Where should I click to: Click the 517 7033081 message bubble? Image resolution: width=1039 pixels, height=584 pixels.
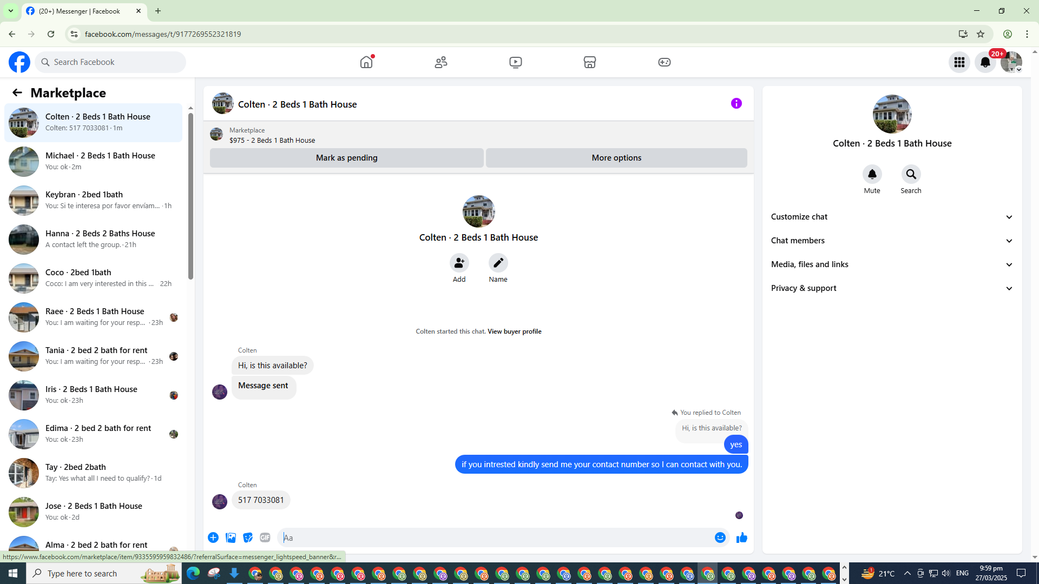(x=261, y=500)
